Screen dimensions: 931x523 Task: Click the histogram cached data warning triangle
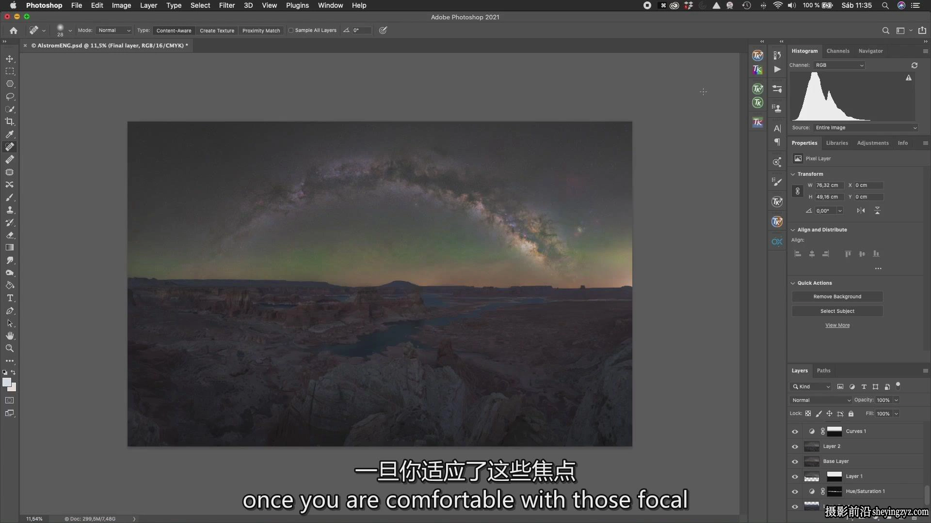[x=909, y=78]
